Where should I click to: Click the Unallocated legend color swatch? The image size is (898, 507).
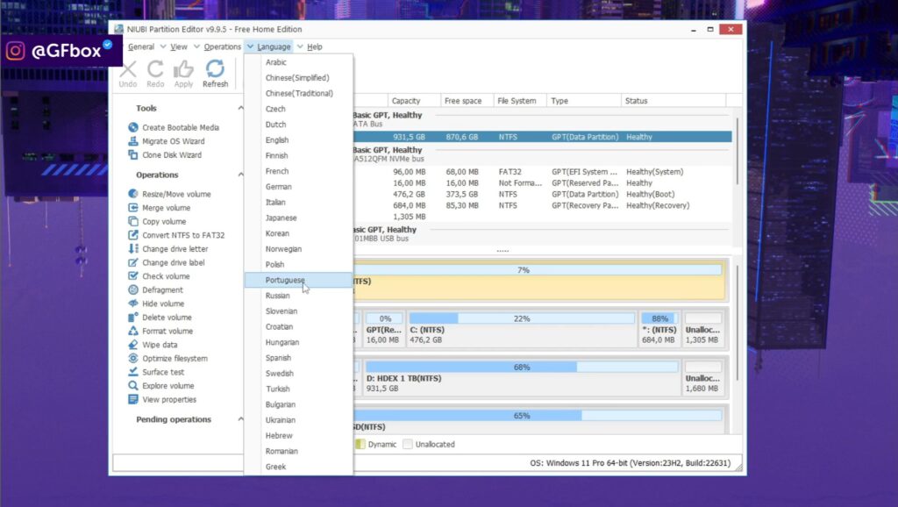coord(408,445)
